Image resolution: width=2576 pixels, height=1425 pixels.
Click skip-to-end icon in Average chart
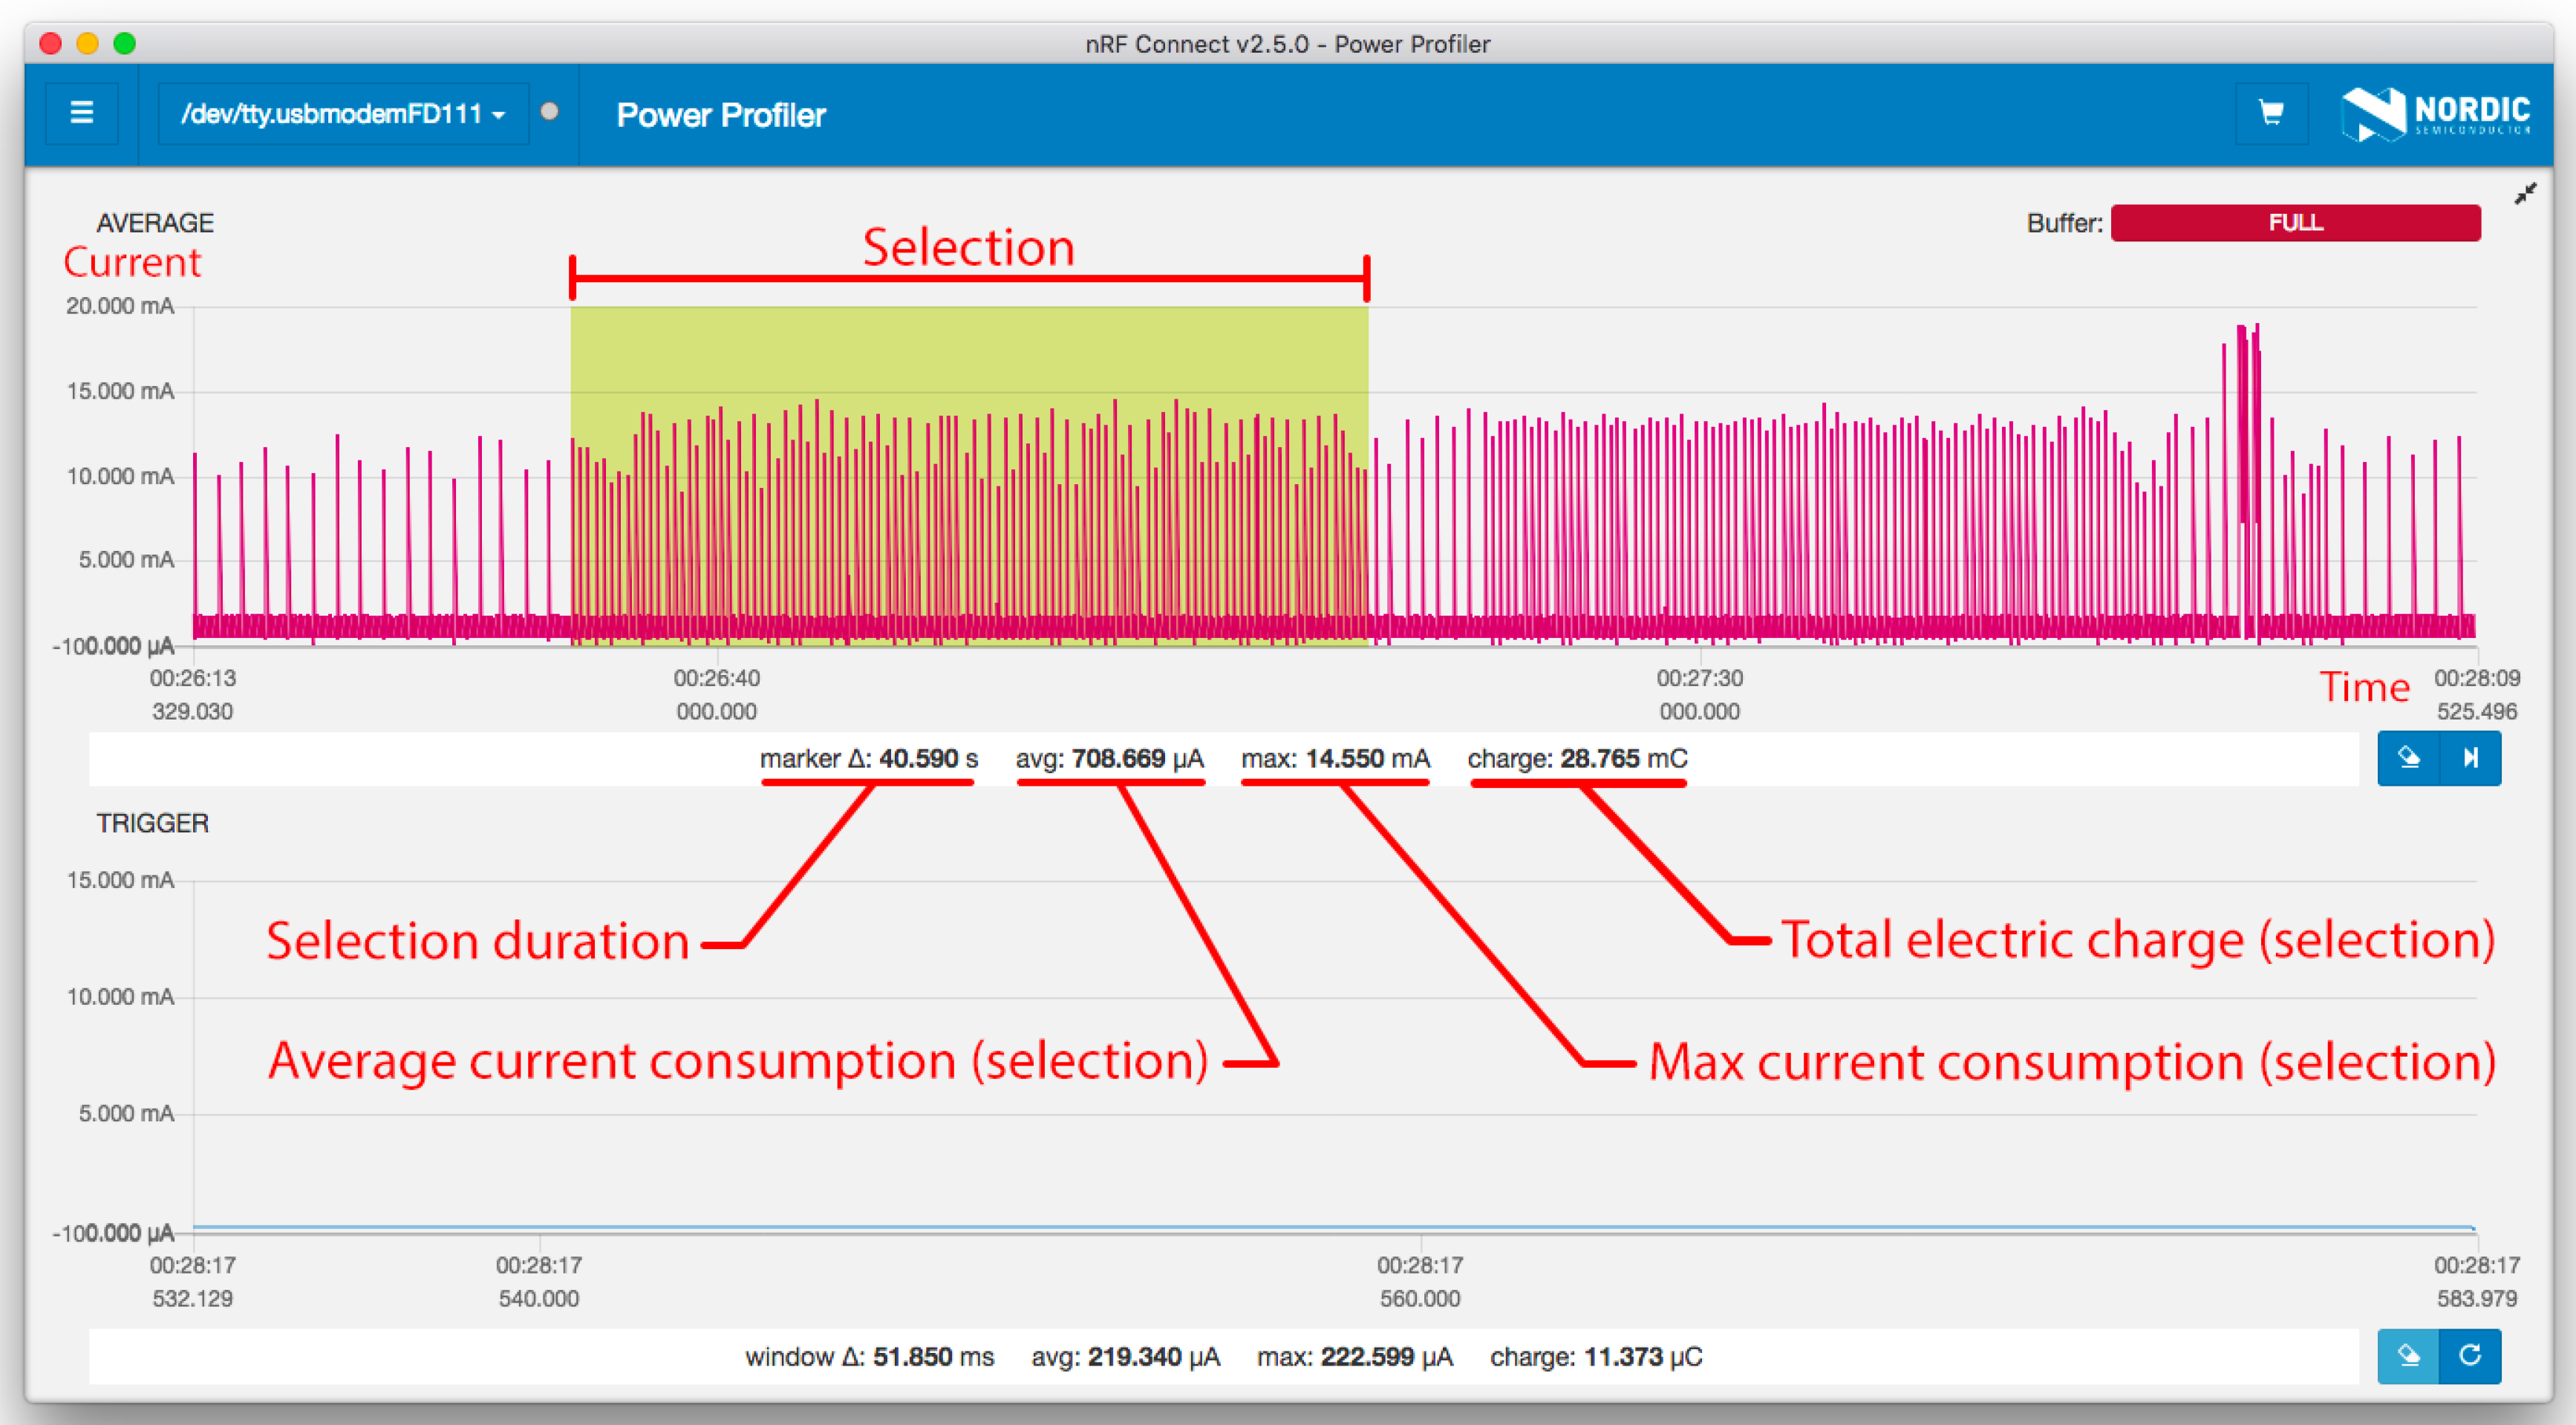click(x=2470, y=758)
